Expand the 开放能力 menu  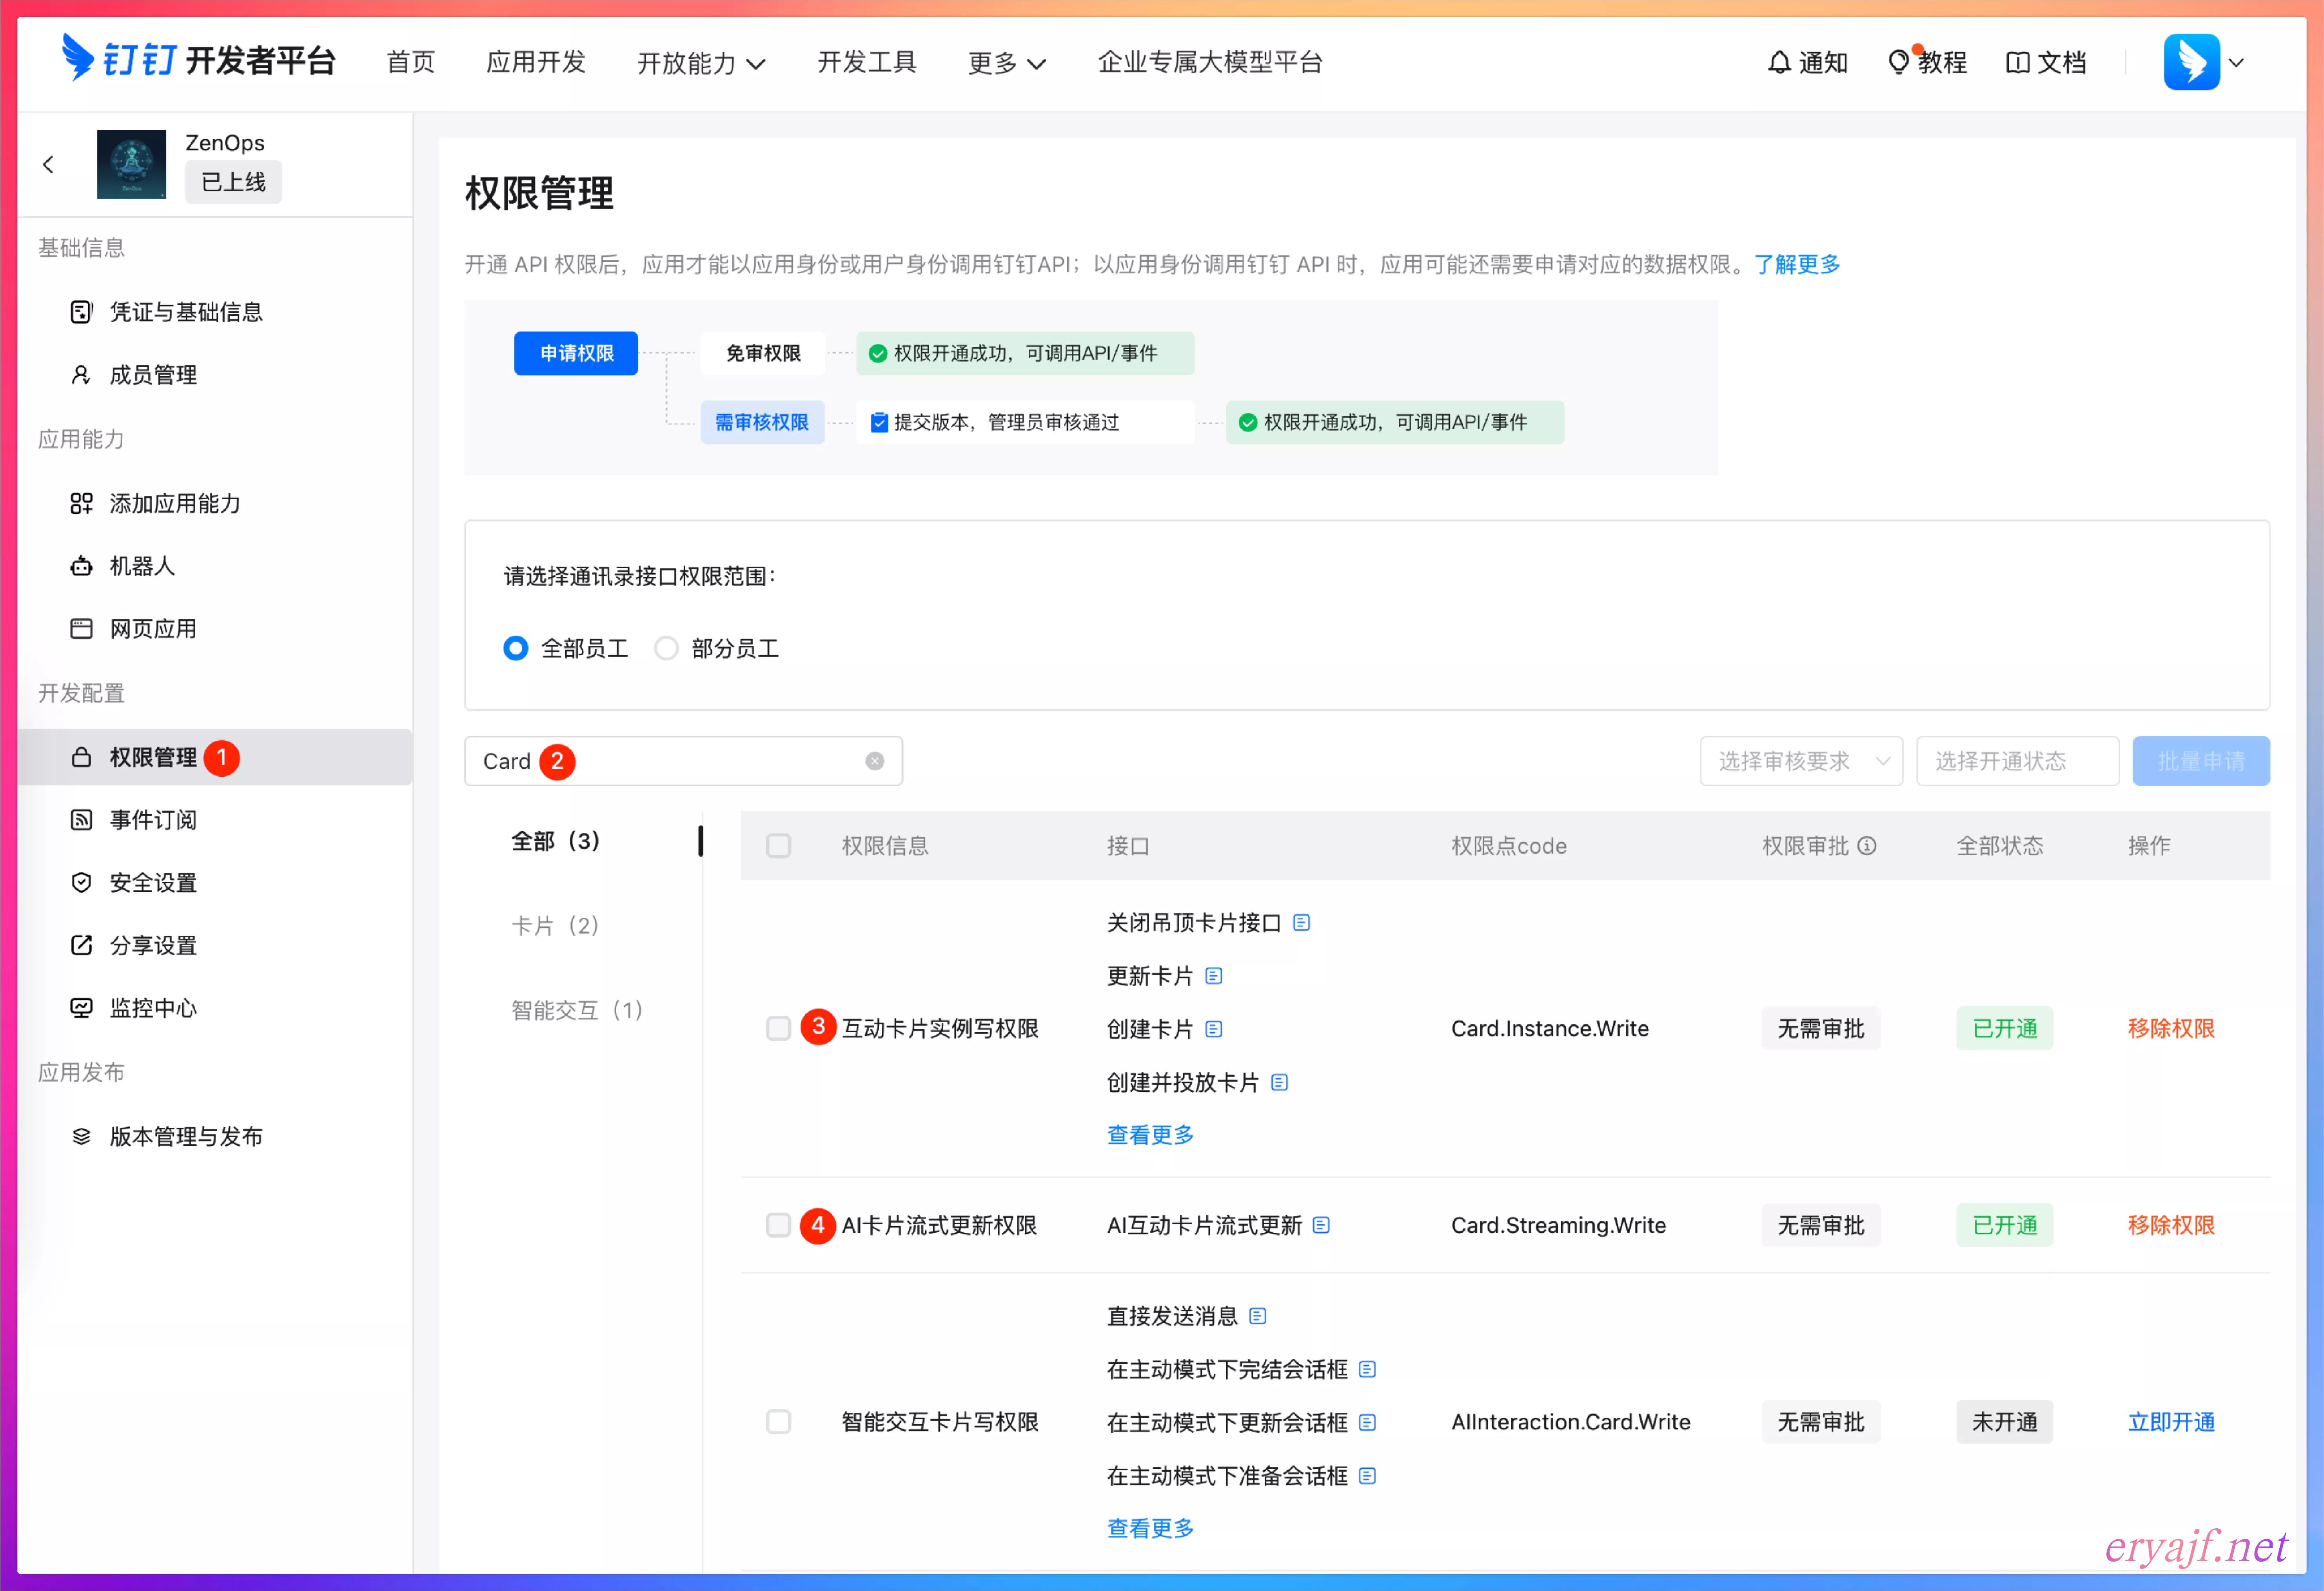(x=700, y=63)
